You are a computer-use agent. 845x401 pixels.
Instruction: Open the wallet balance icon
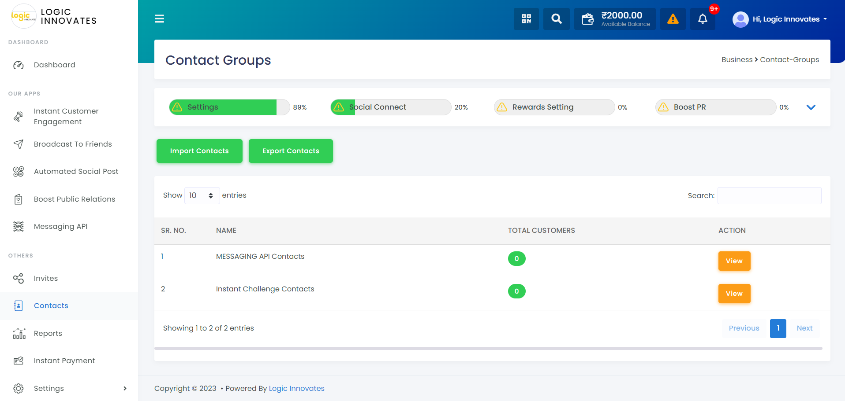587,19
